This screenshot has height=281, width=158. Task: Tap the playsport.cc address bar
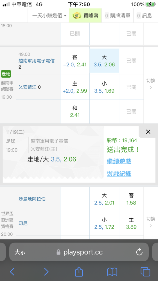tap(79, 252)
